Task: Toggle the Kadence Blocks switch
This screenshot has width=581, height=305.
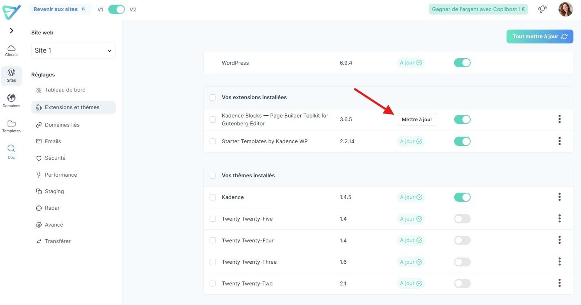Action: point(462,119)
